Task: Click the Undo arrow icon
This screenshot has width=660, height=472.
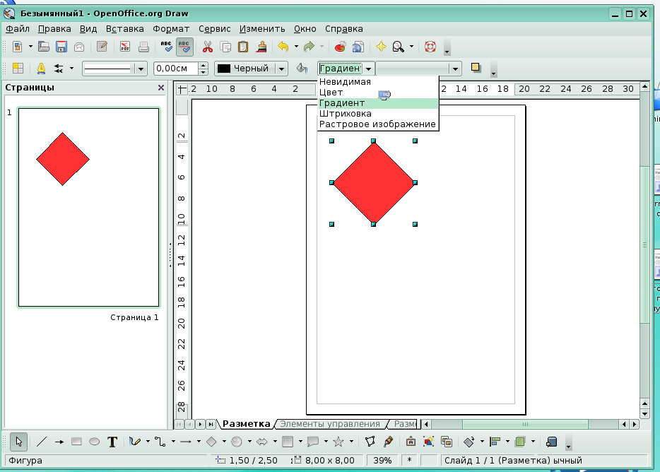Action: pos(283,47)
